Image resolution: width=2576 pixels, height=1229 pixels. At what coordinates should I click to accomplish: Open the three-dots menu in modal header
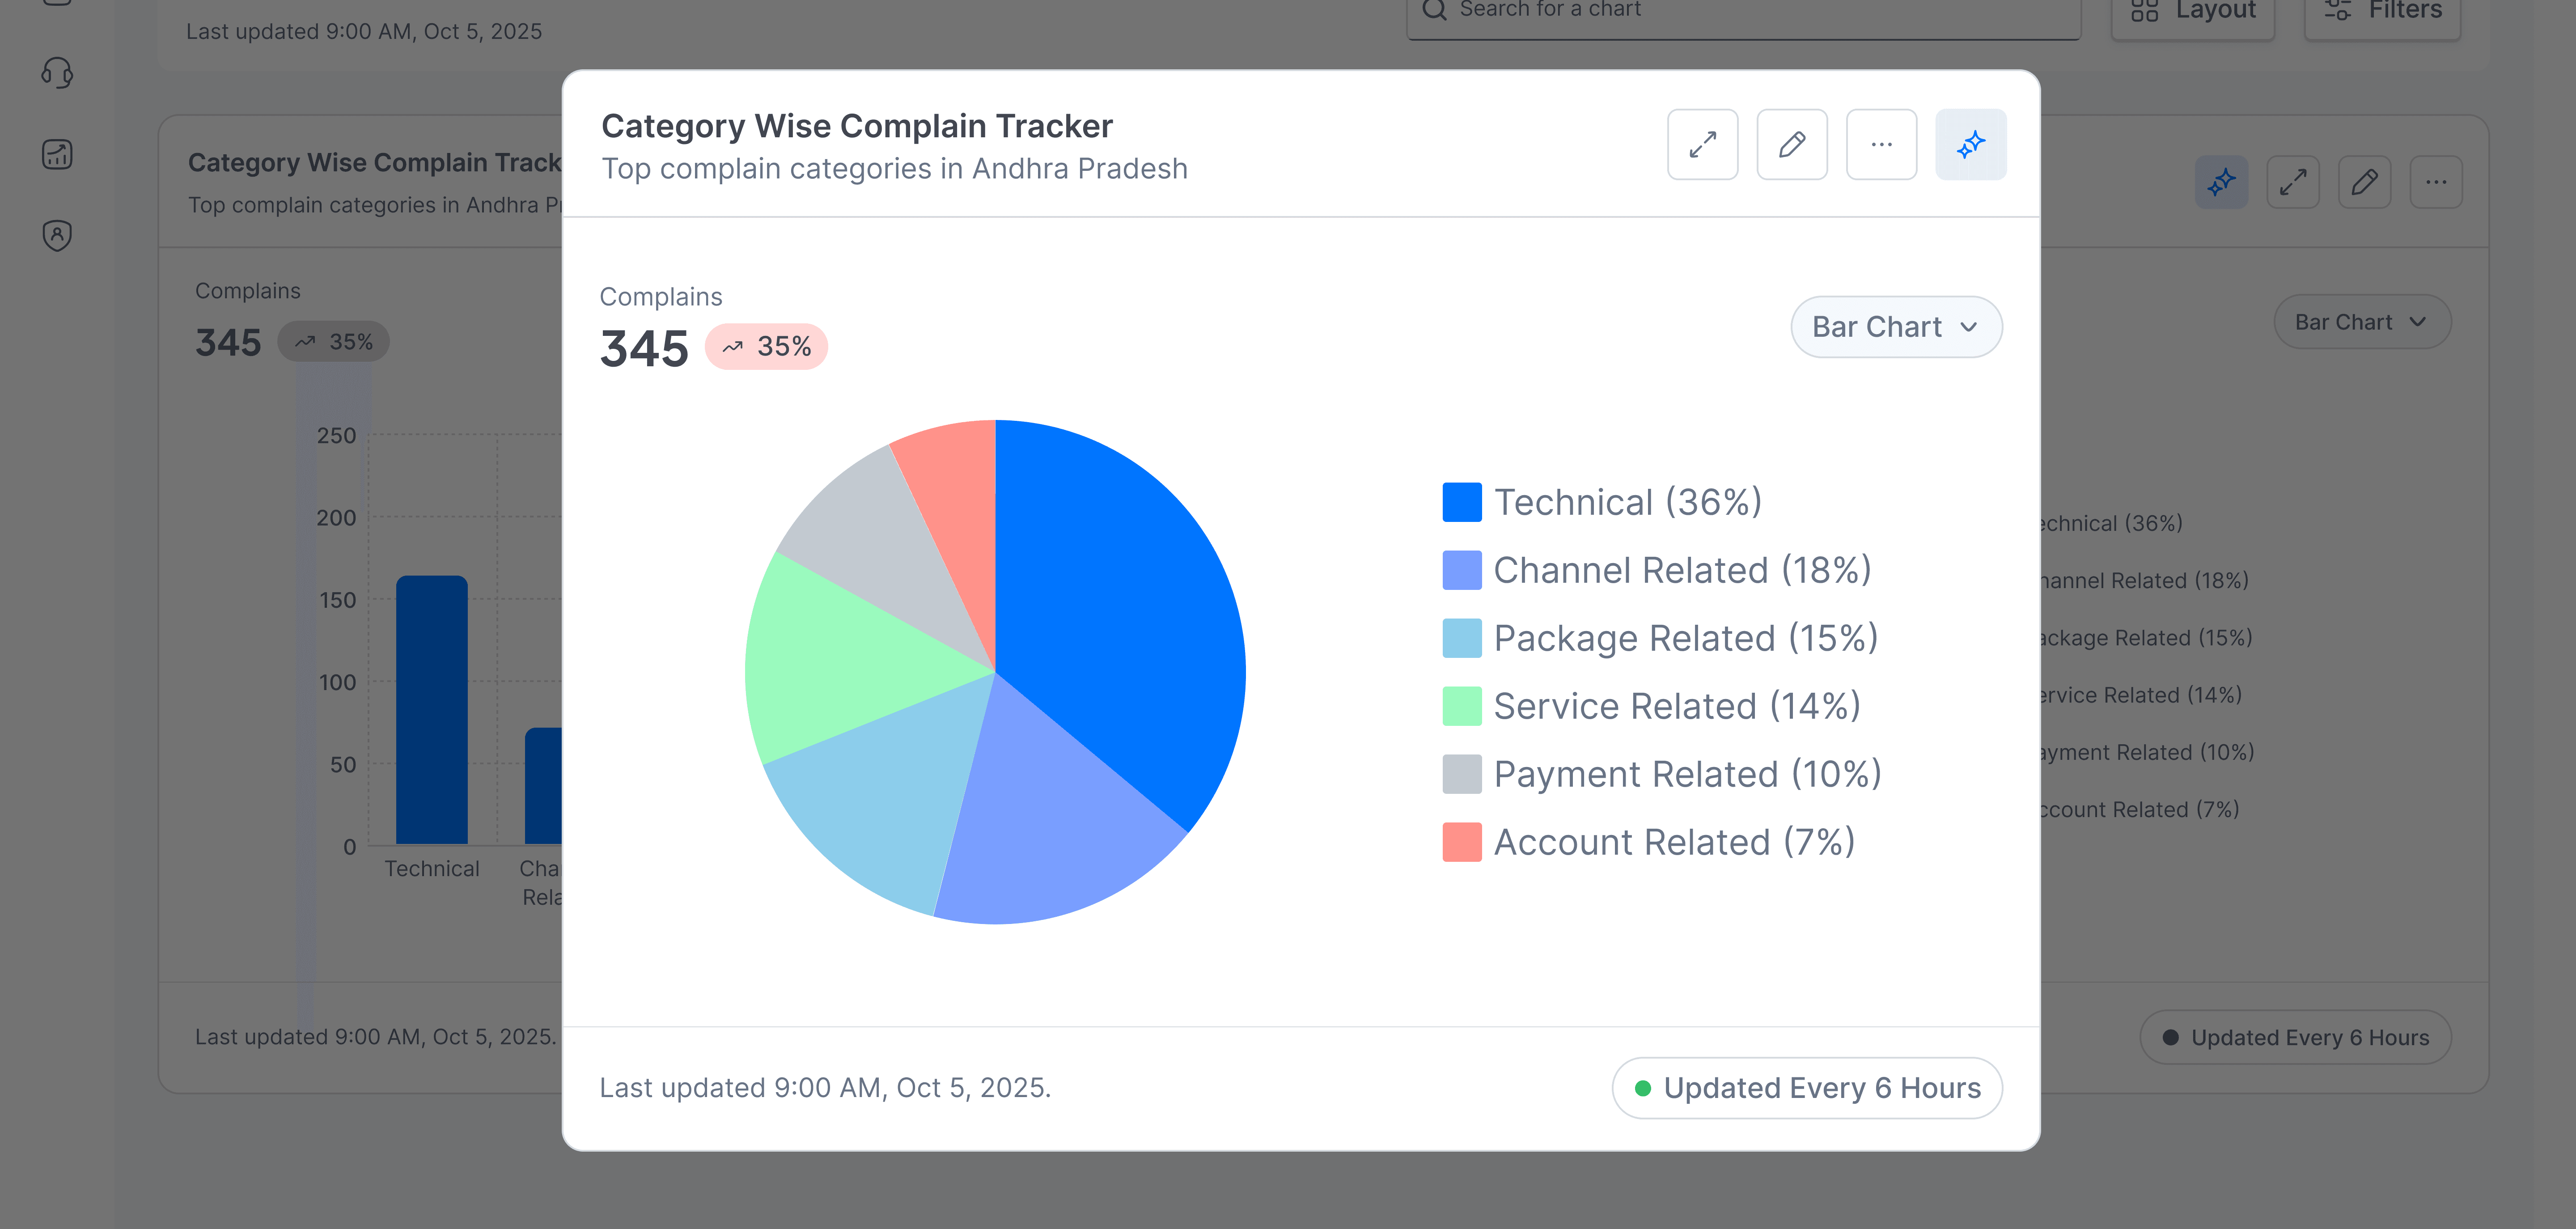point(1881,145)
